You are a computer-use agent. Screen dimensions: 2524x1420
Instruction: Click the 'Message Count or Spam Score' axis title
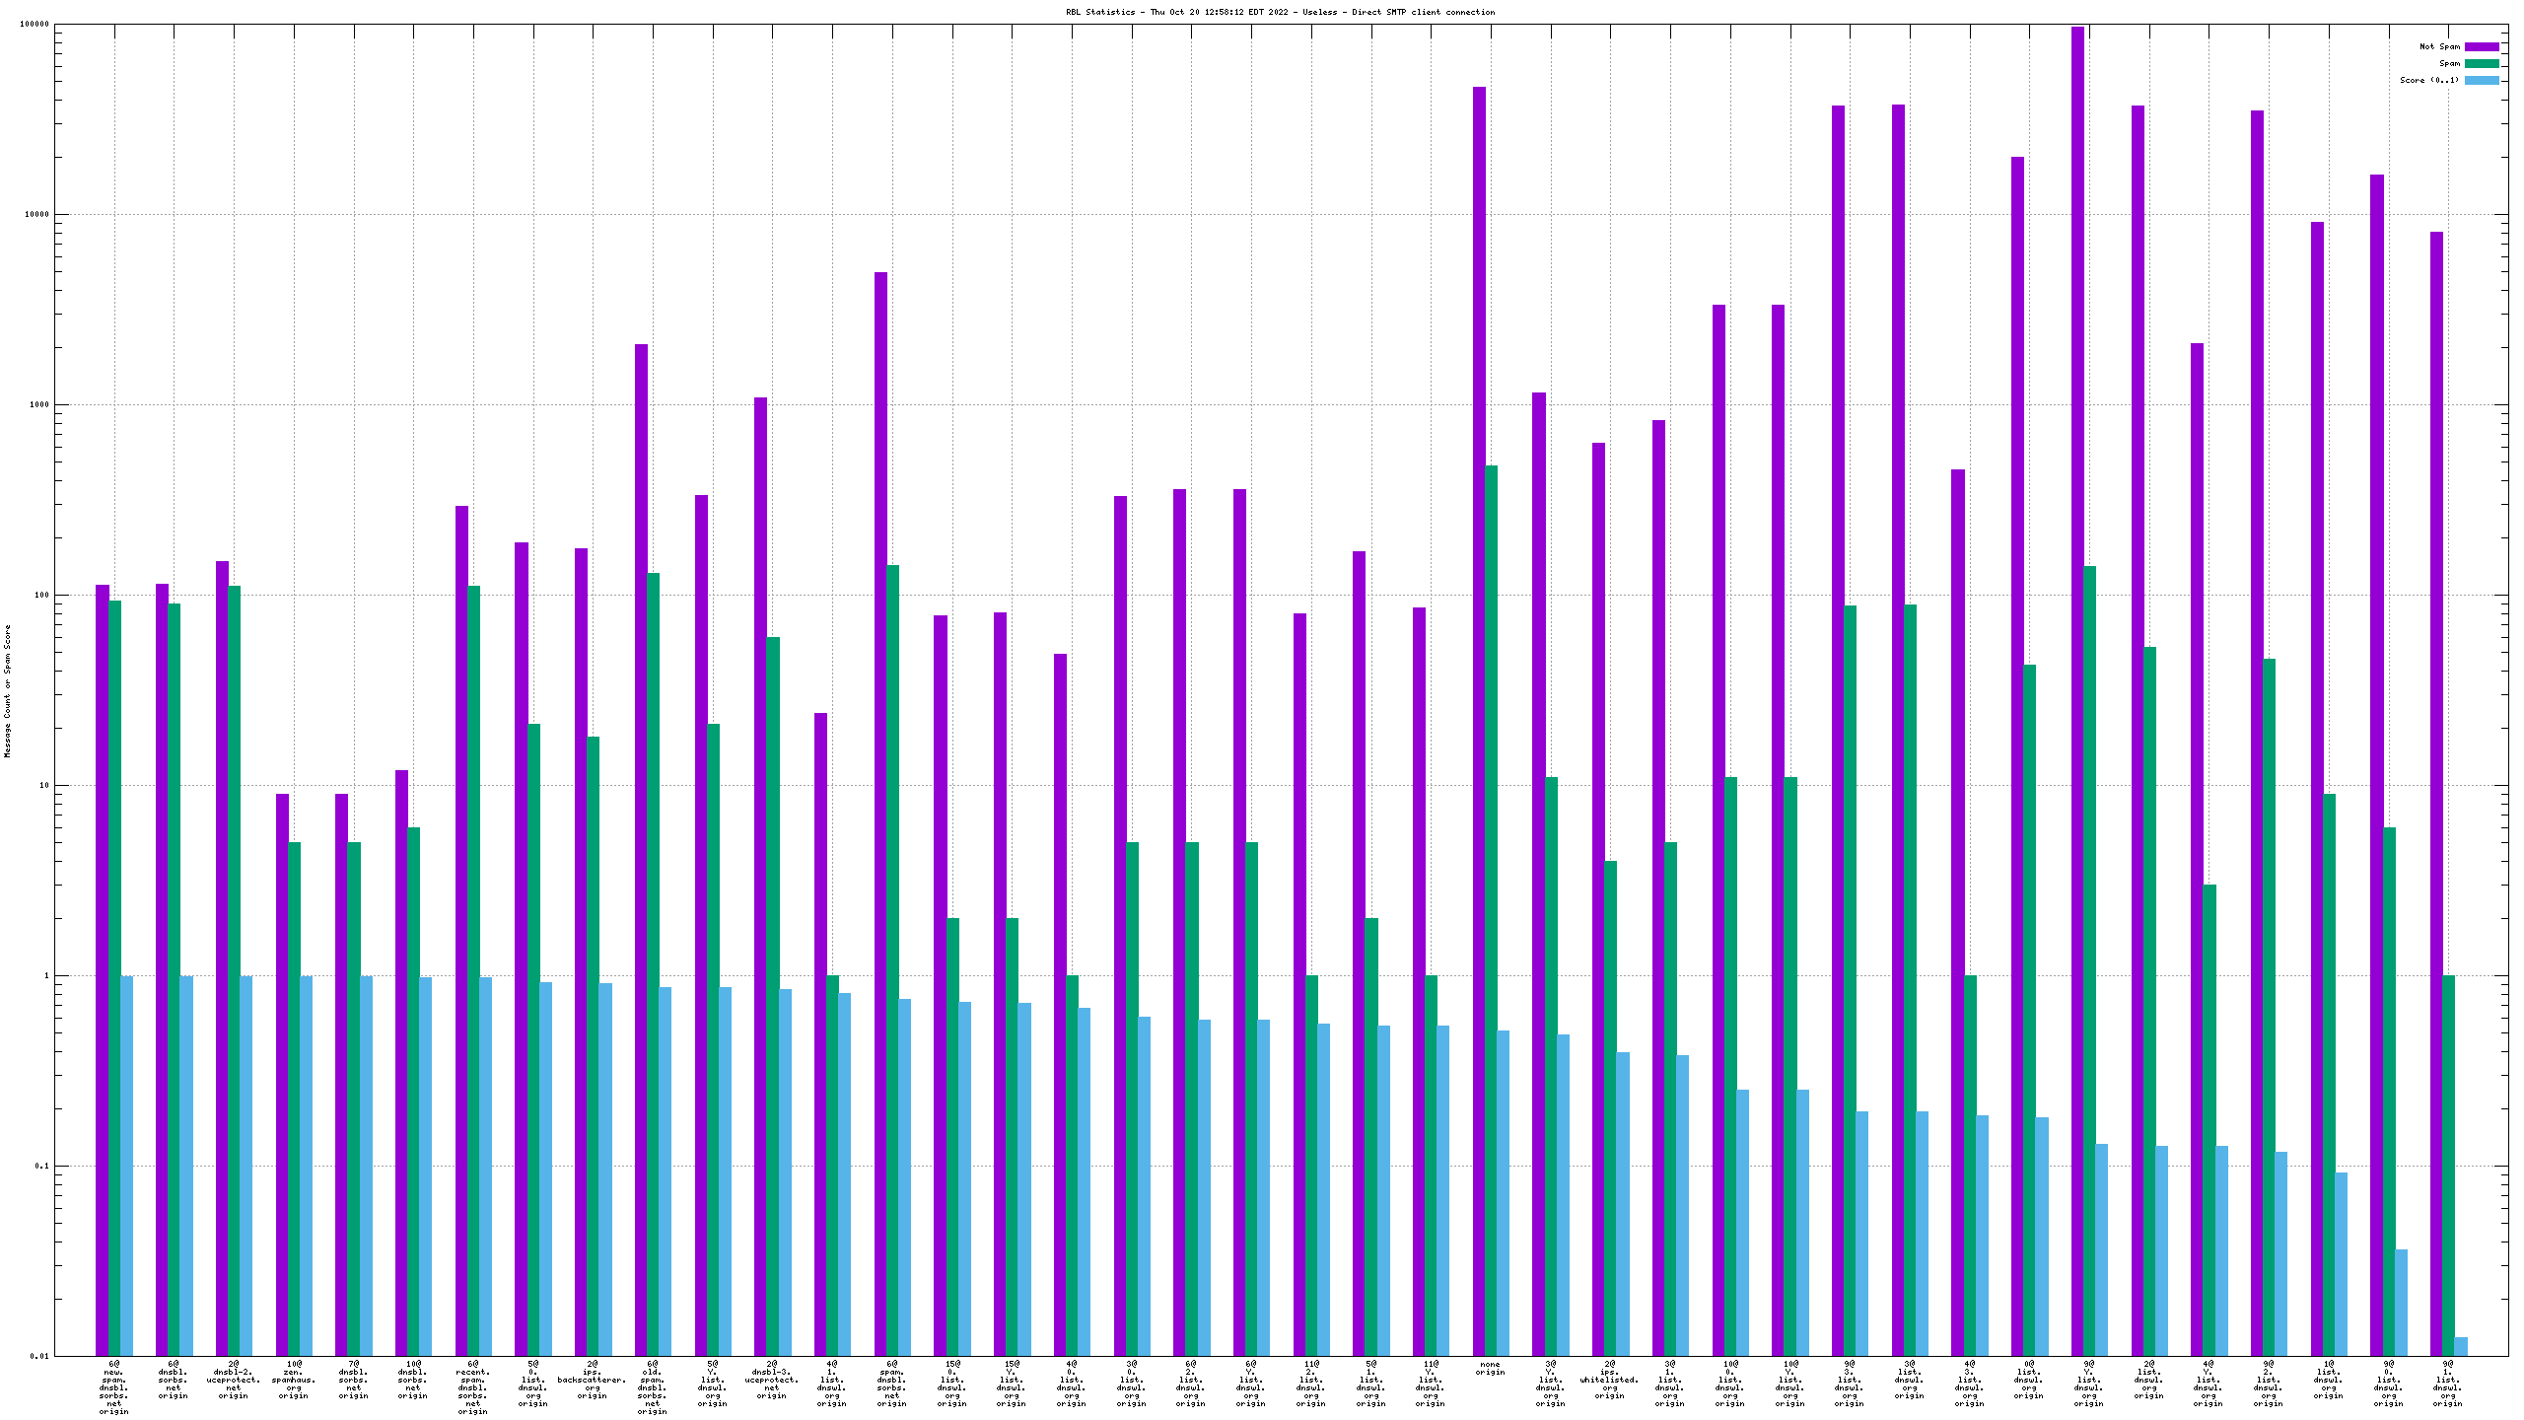[8, 690]
